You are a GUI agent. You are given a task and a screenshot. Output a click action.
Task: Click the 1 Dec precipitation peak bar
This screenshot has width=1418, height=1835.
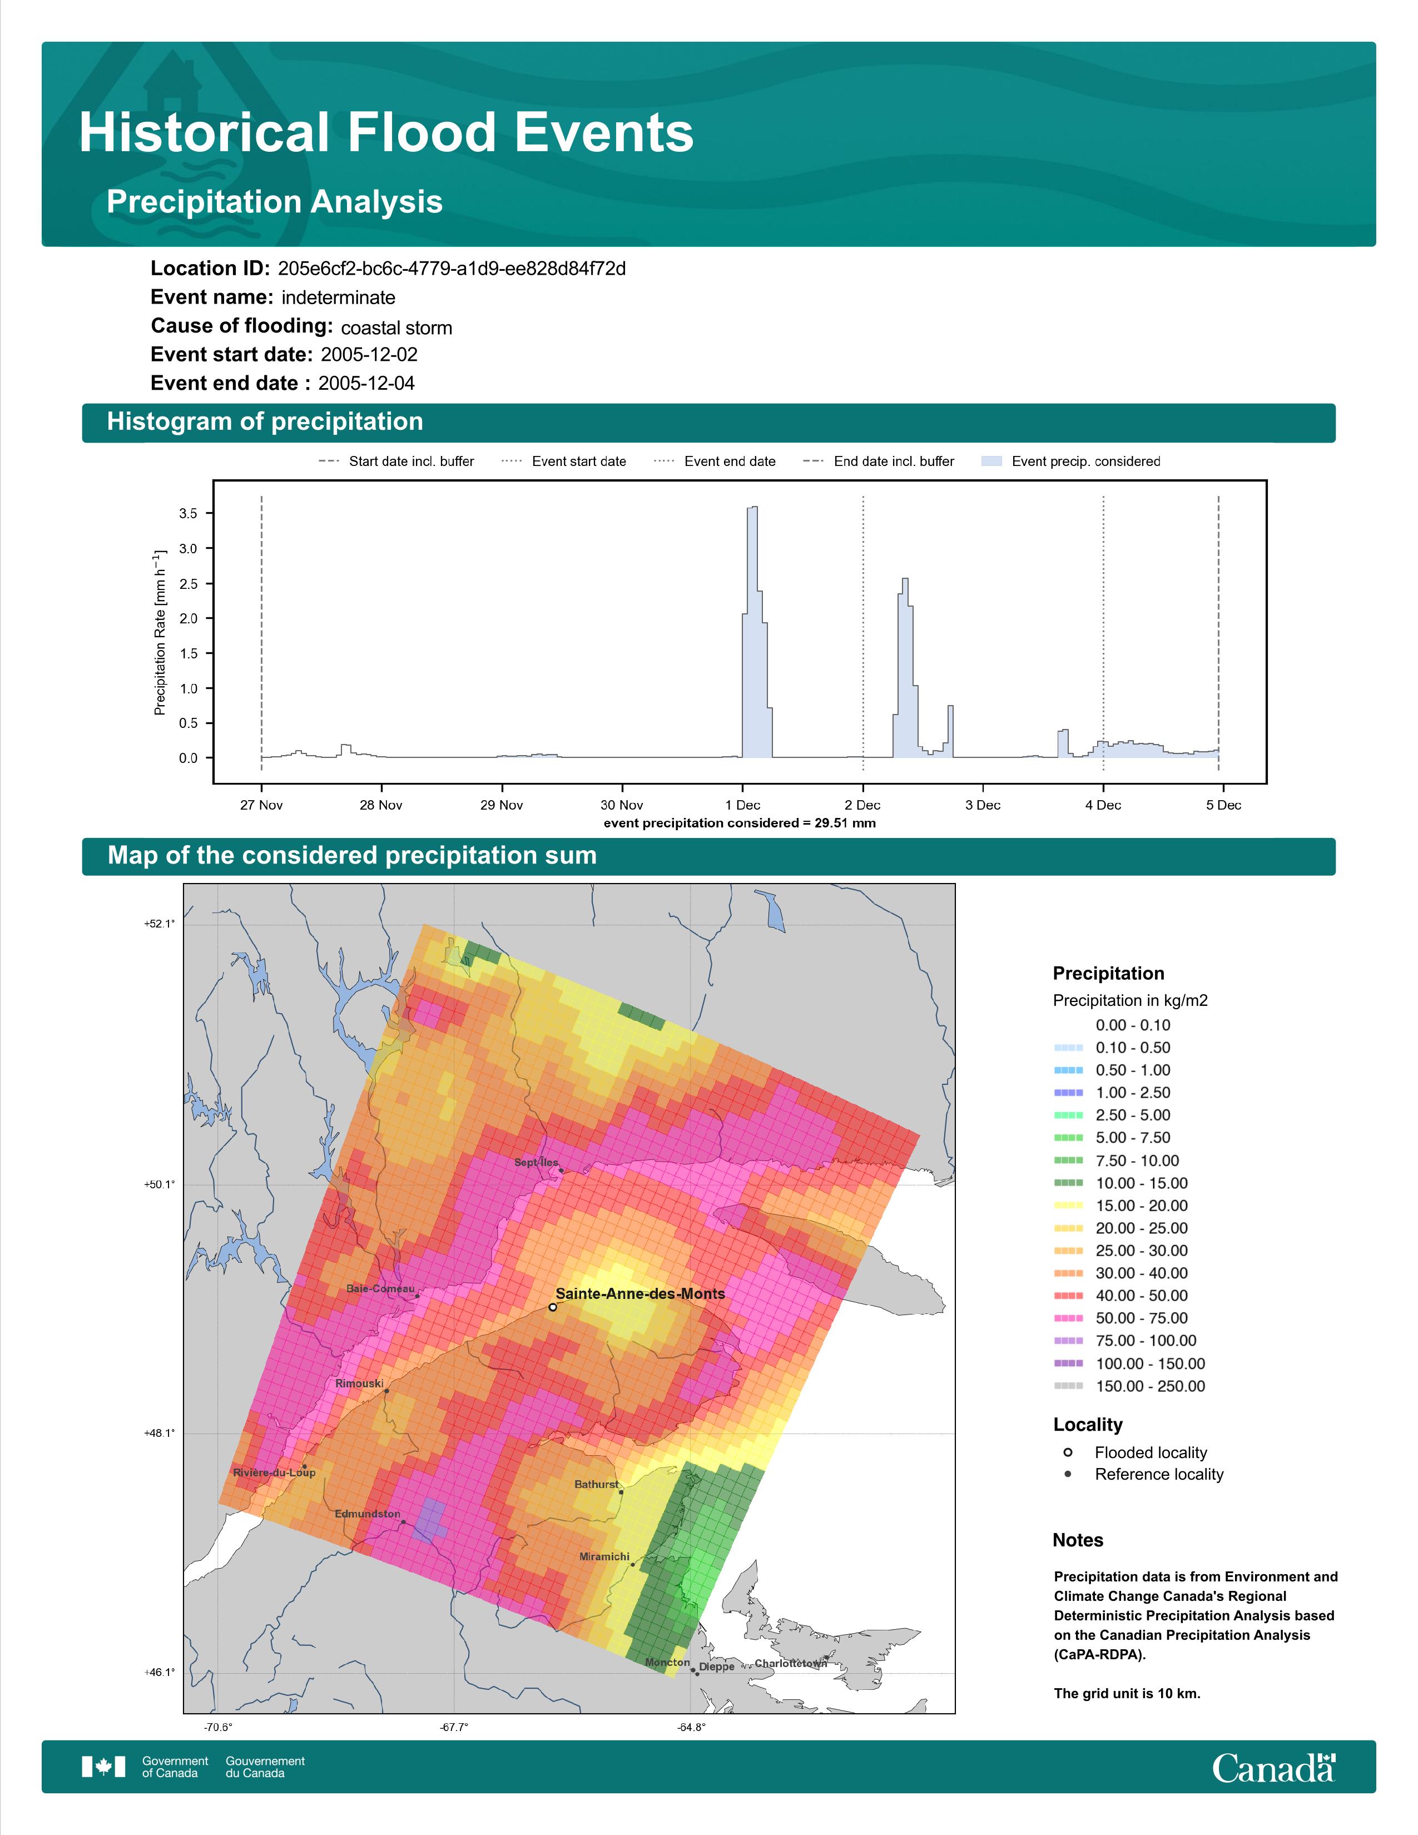753,632
